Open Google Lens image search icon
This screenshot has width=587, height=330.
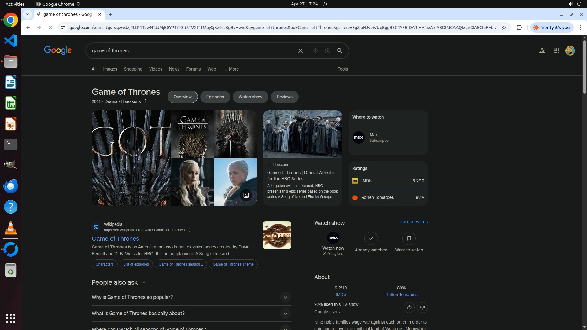click(327, 51)
